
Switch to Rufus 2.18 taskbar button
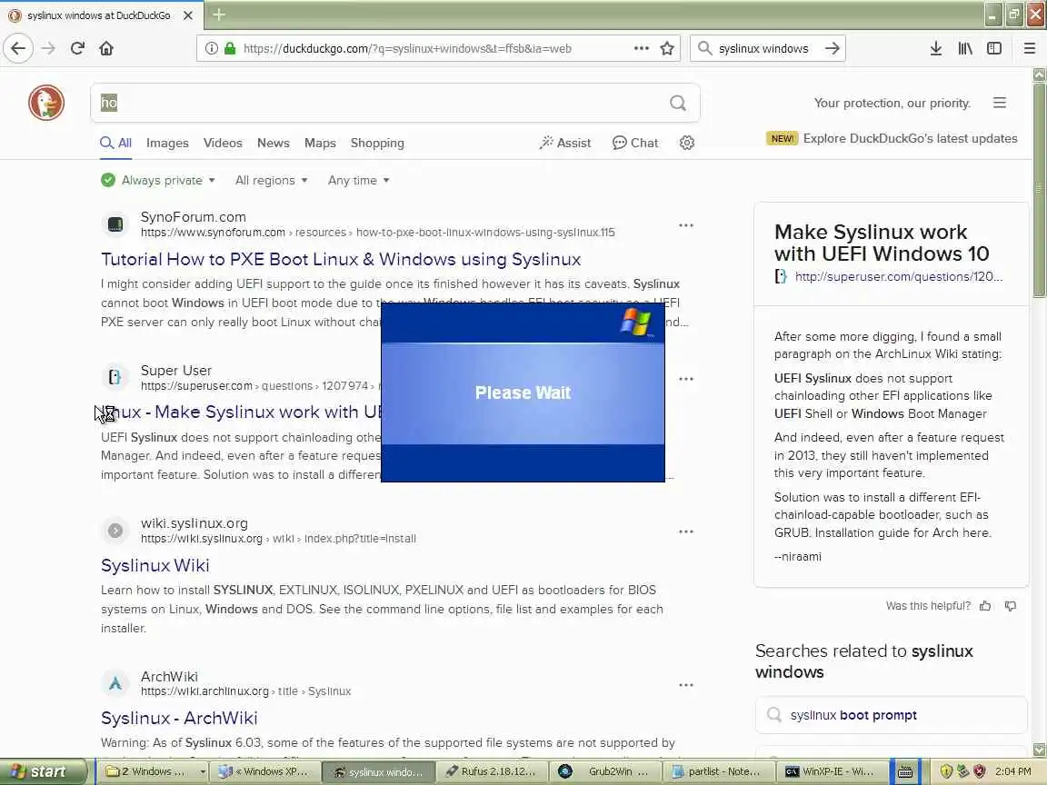coord(492,771)
